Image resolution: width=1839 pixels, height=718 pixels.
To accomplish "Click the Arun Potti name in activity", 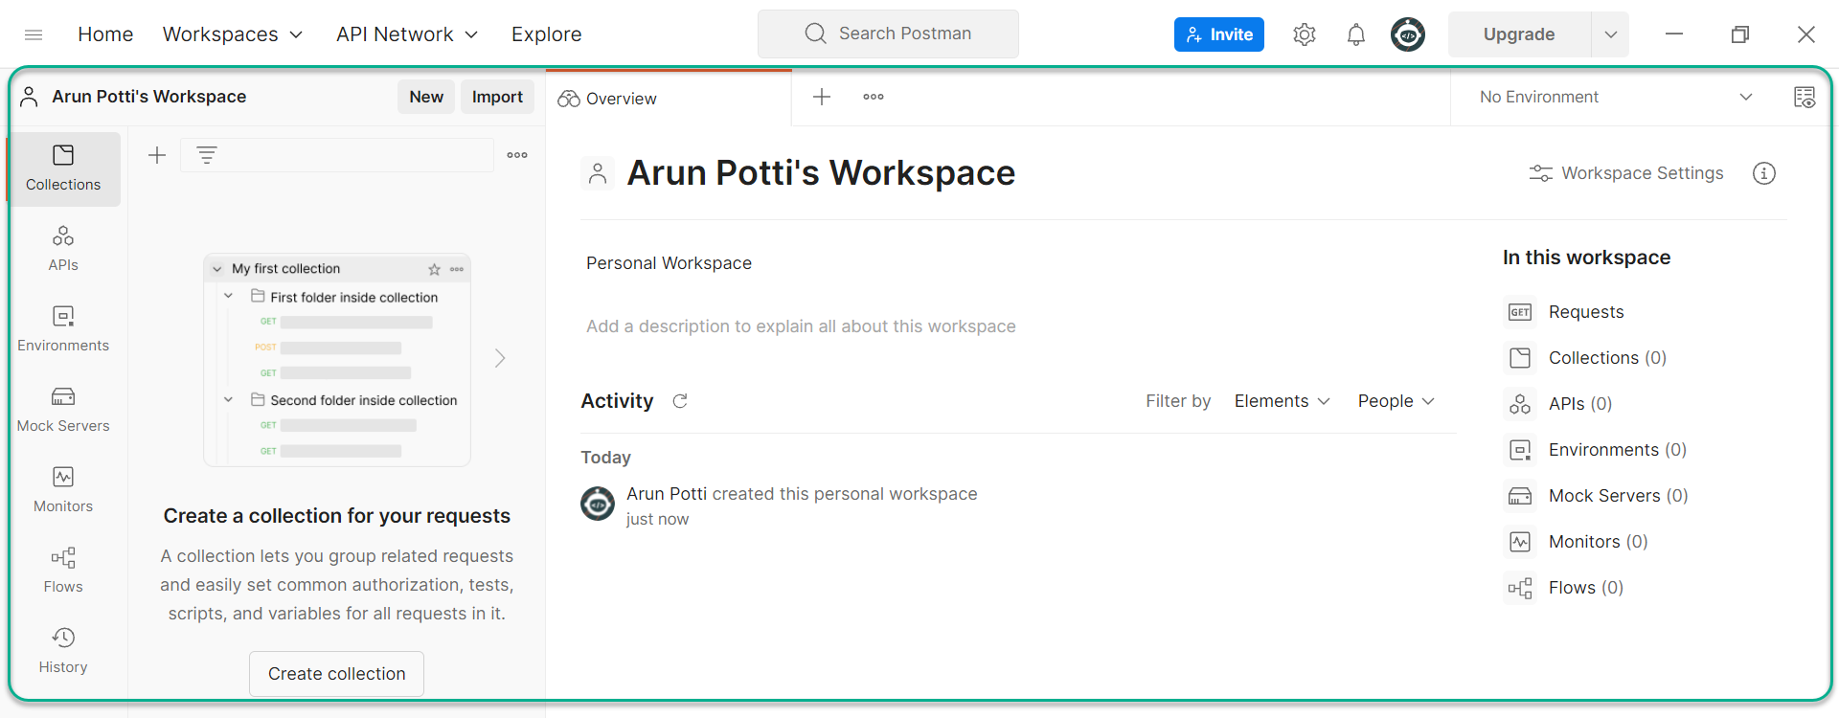I will pos(667,494).
